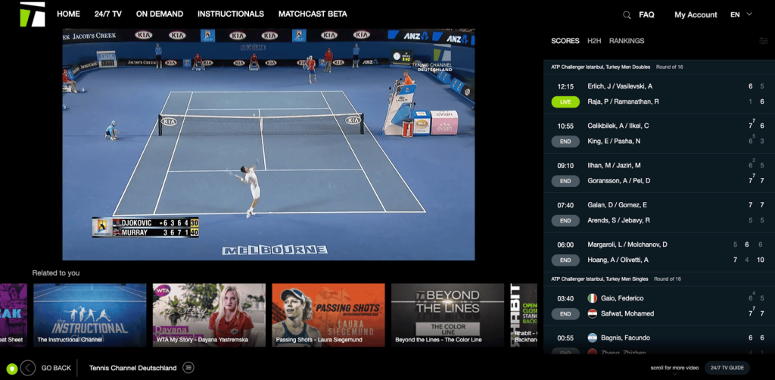Click Argentina flag beside Bagnis, Facundo

click(x=592, y=338)
